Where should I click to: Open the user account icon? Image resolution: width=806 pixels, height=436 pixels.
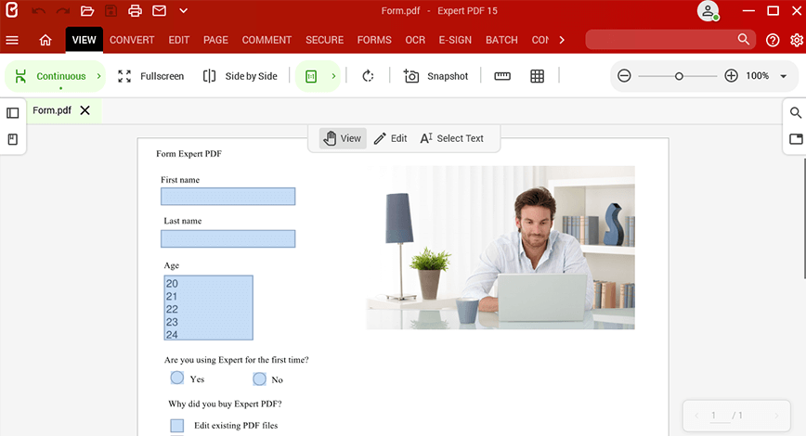pos(708,11)
